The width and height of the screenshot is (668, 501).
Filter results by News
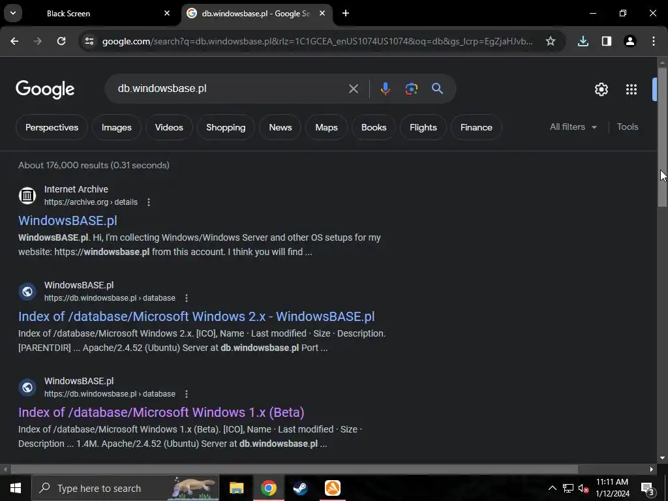(x=281, y=127)
